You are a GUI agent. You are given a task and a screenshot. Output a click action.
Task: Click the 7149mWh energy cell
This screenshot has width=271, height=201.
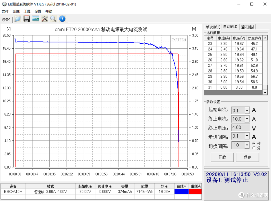[145, 191]
